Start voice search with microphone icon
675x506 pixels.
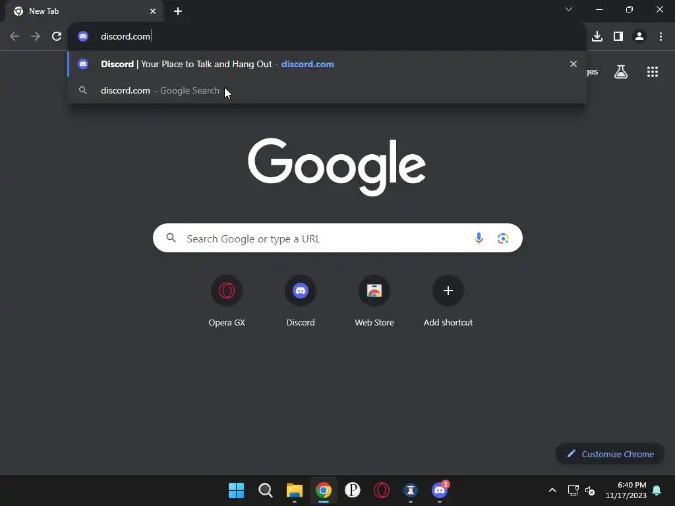click(479, 238)
